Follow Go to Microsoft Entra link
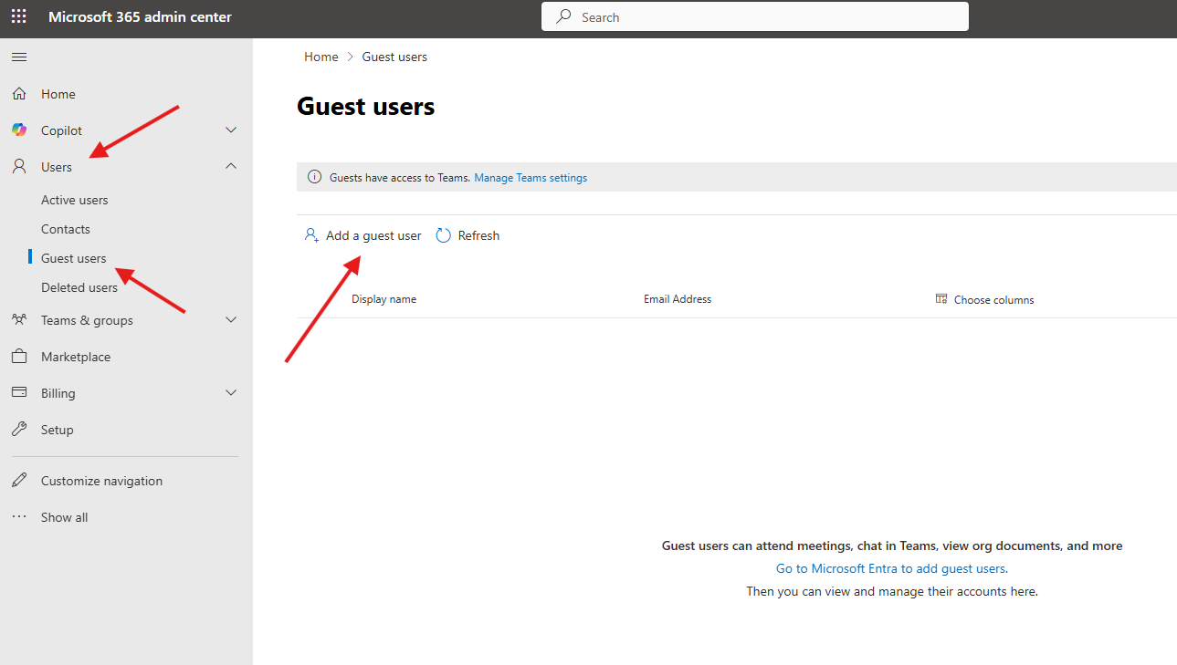 coord(891,568)
